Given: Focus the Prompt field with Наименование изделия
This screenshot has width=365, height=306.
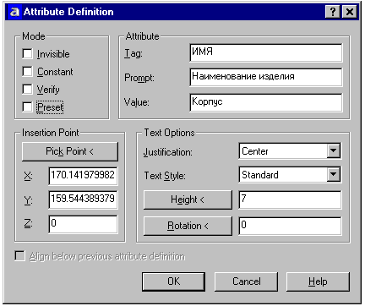Looking at the screenshot, I should pyautogui.click(x=266, y=77).
